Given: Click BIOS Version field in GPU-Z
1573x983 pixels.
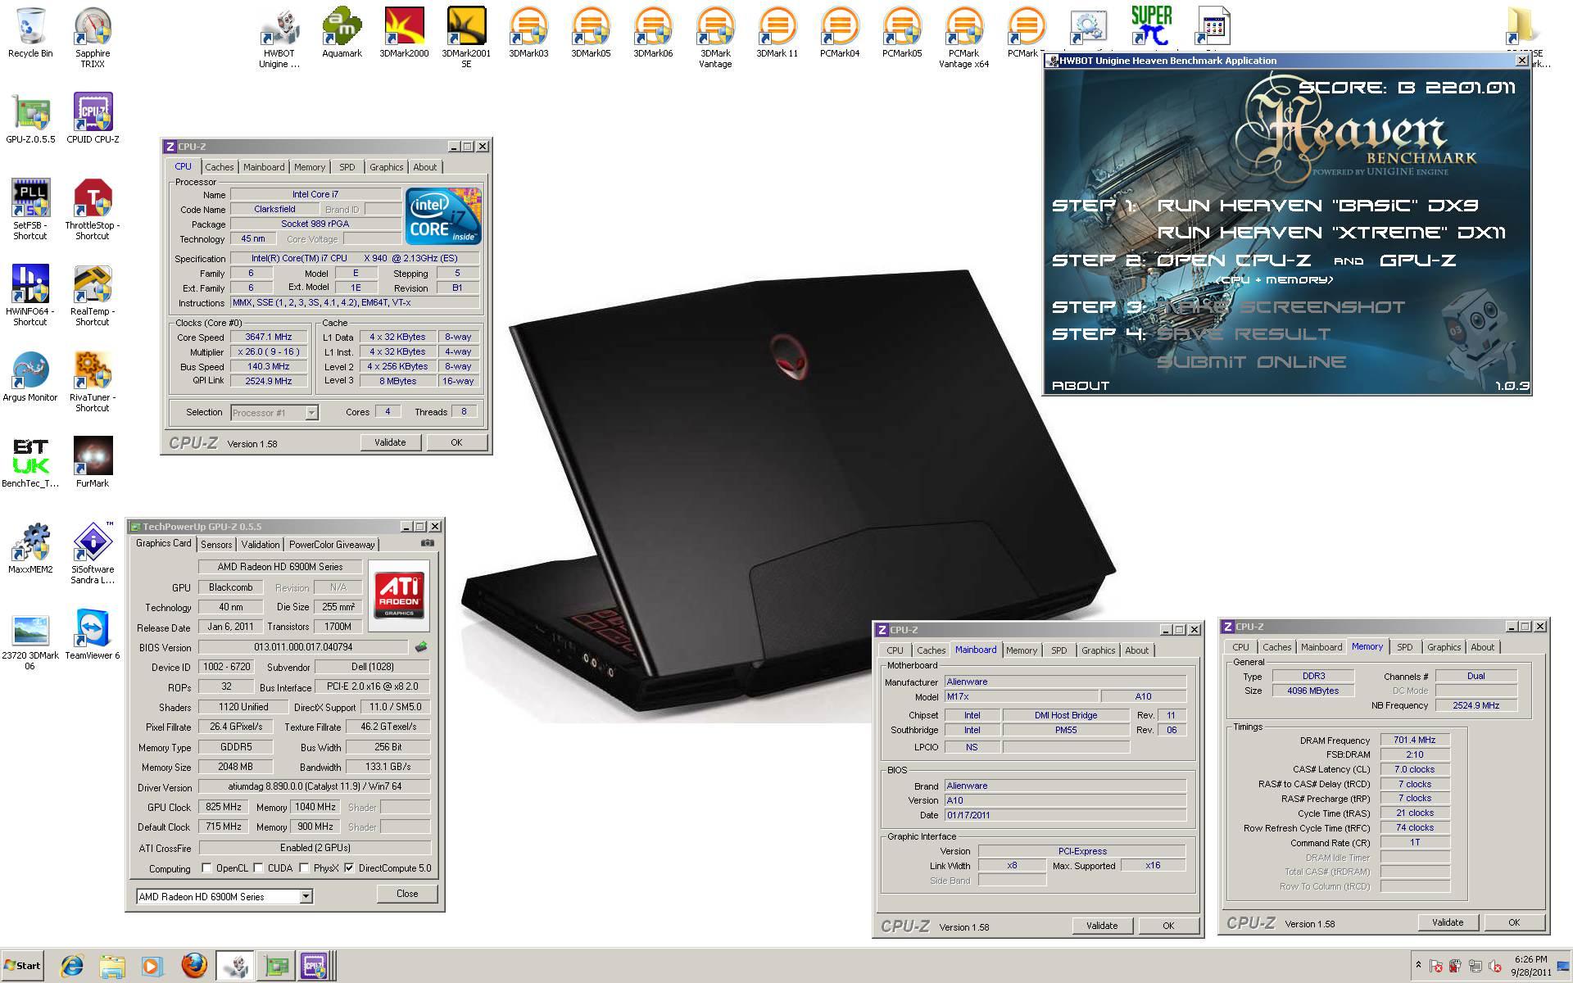Looking at the screenshot, I should (303, 647).
